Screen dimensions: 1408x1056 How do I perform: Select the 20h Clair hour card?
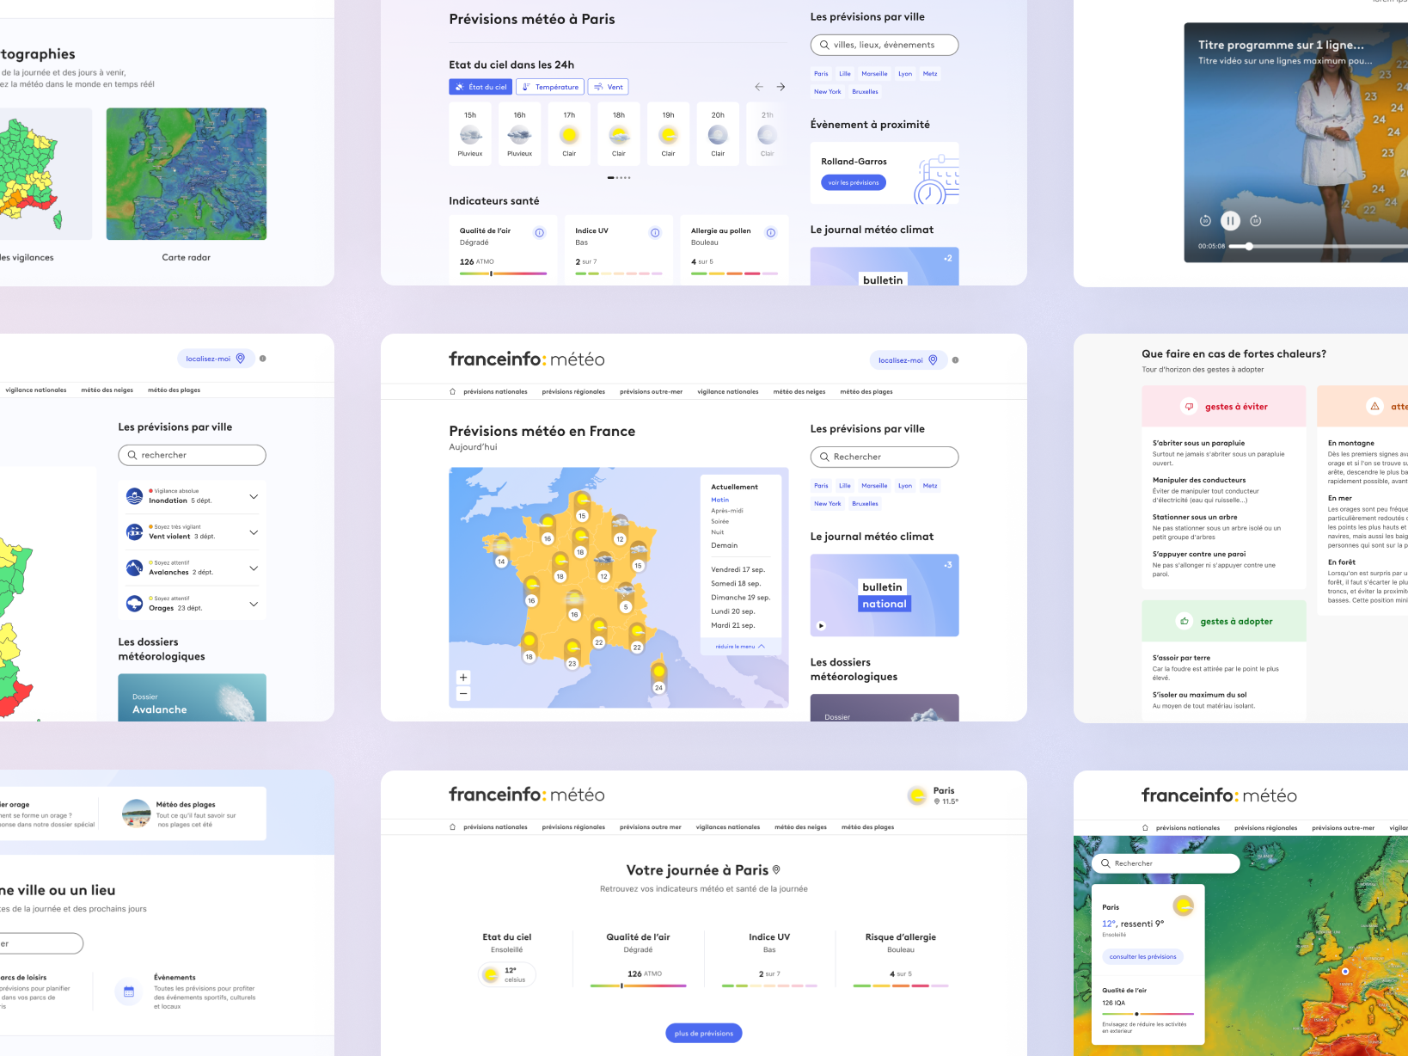[718, 134]
